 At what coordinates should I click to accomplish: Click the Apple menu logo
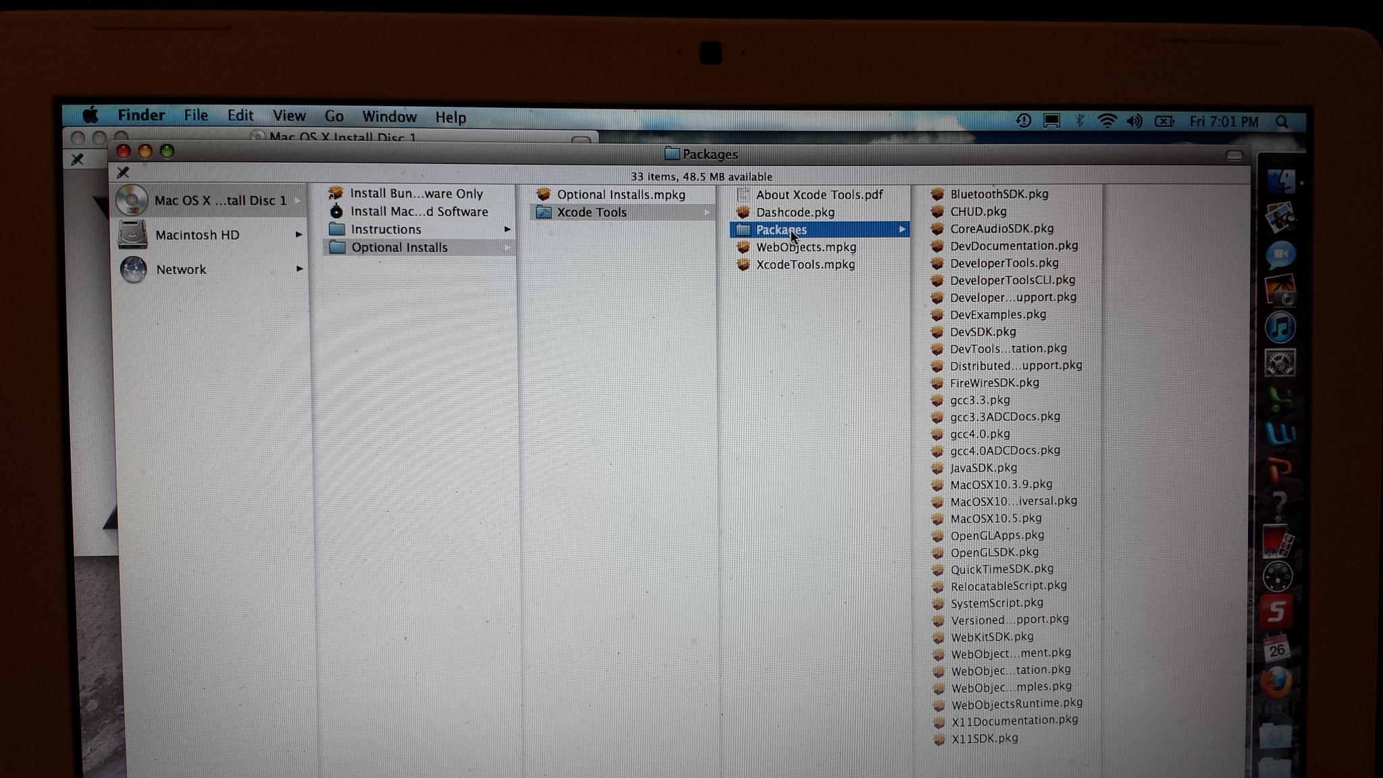coord(90,115)
